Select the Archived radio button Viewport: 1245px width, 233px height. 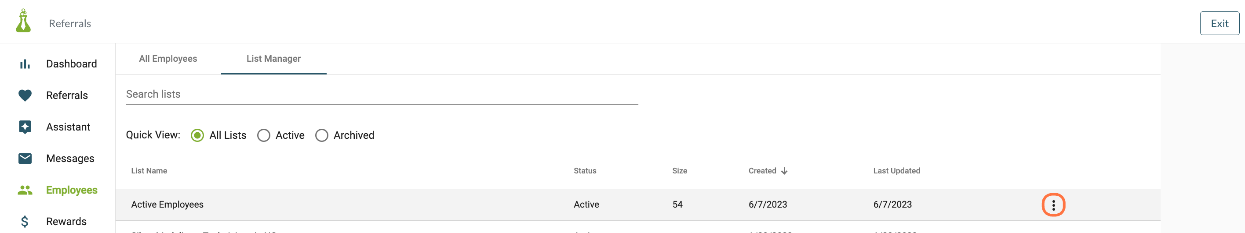click(x=321, y=135)
